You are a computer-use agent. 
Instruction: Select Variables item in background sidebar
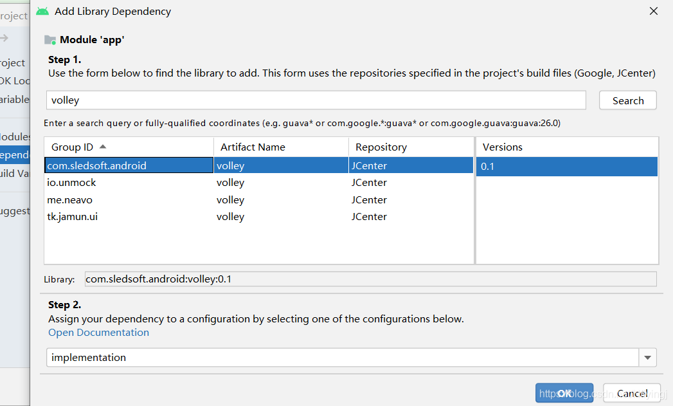(x=15, y=99)
